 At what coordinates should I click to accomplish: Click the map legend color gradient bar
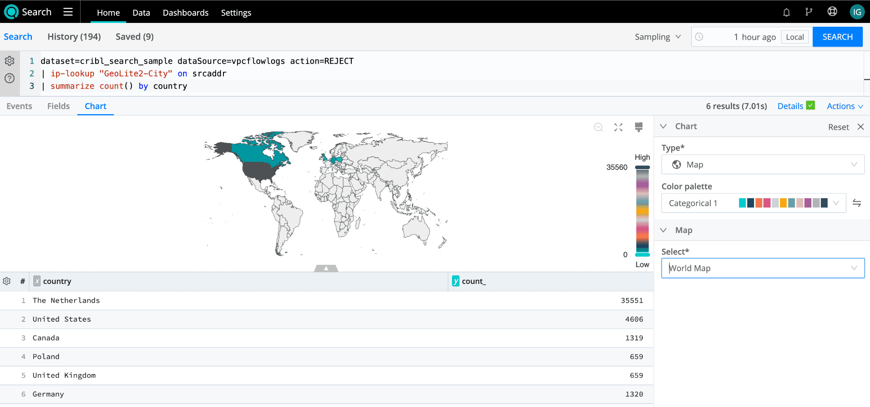pos(642,211)
